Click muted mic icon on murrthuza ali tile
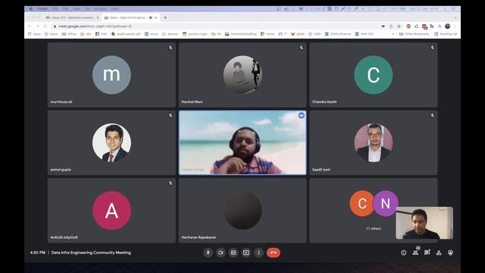This screenshot has height=273, width=485. coord(171,48)
